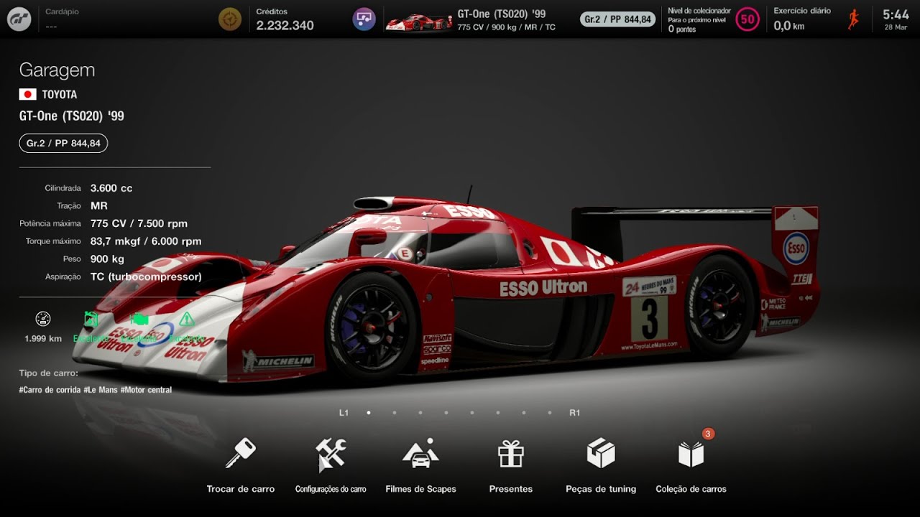
Task: Click the collector level 50 badge
Action: coord(747,19)
